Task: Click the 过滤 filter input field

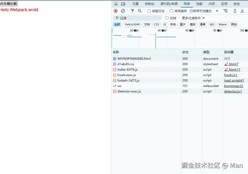Action: [138, 18]
